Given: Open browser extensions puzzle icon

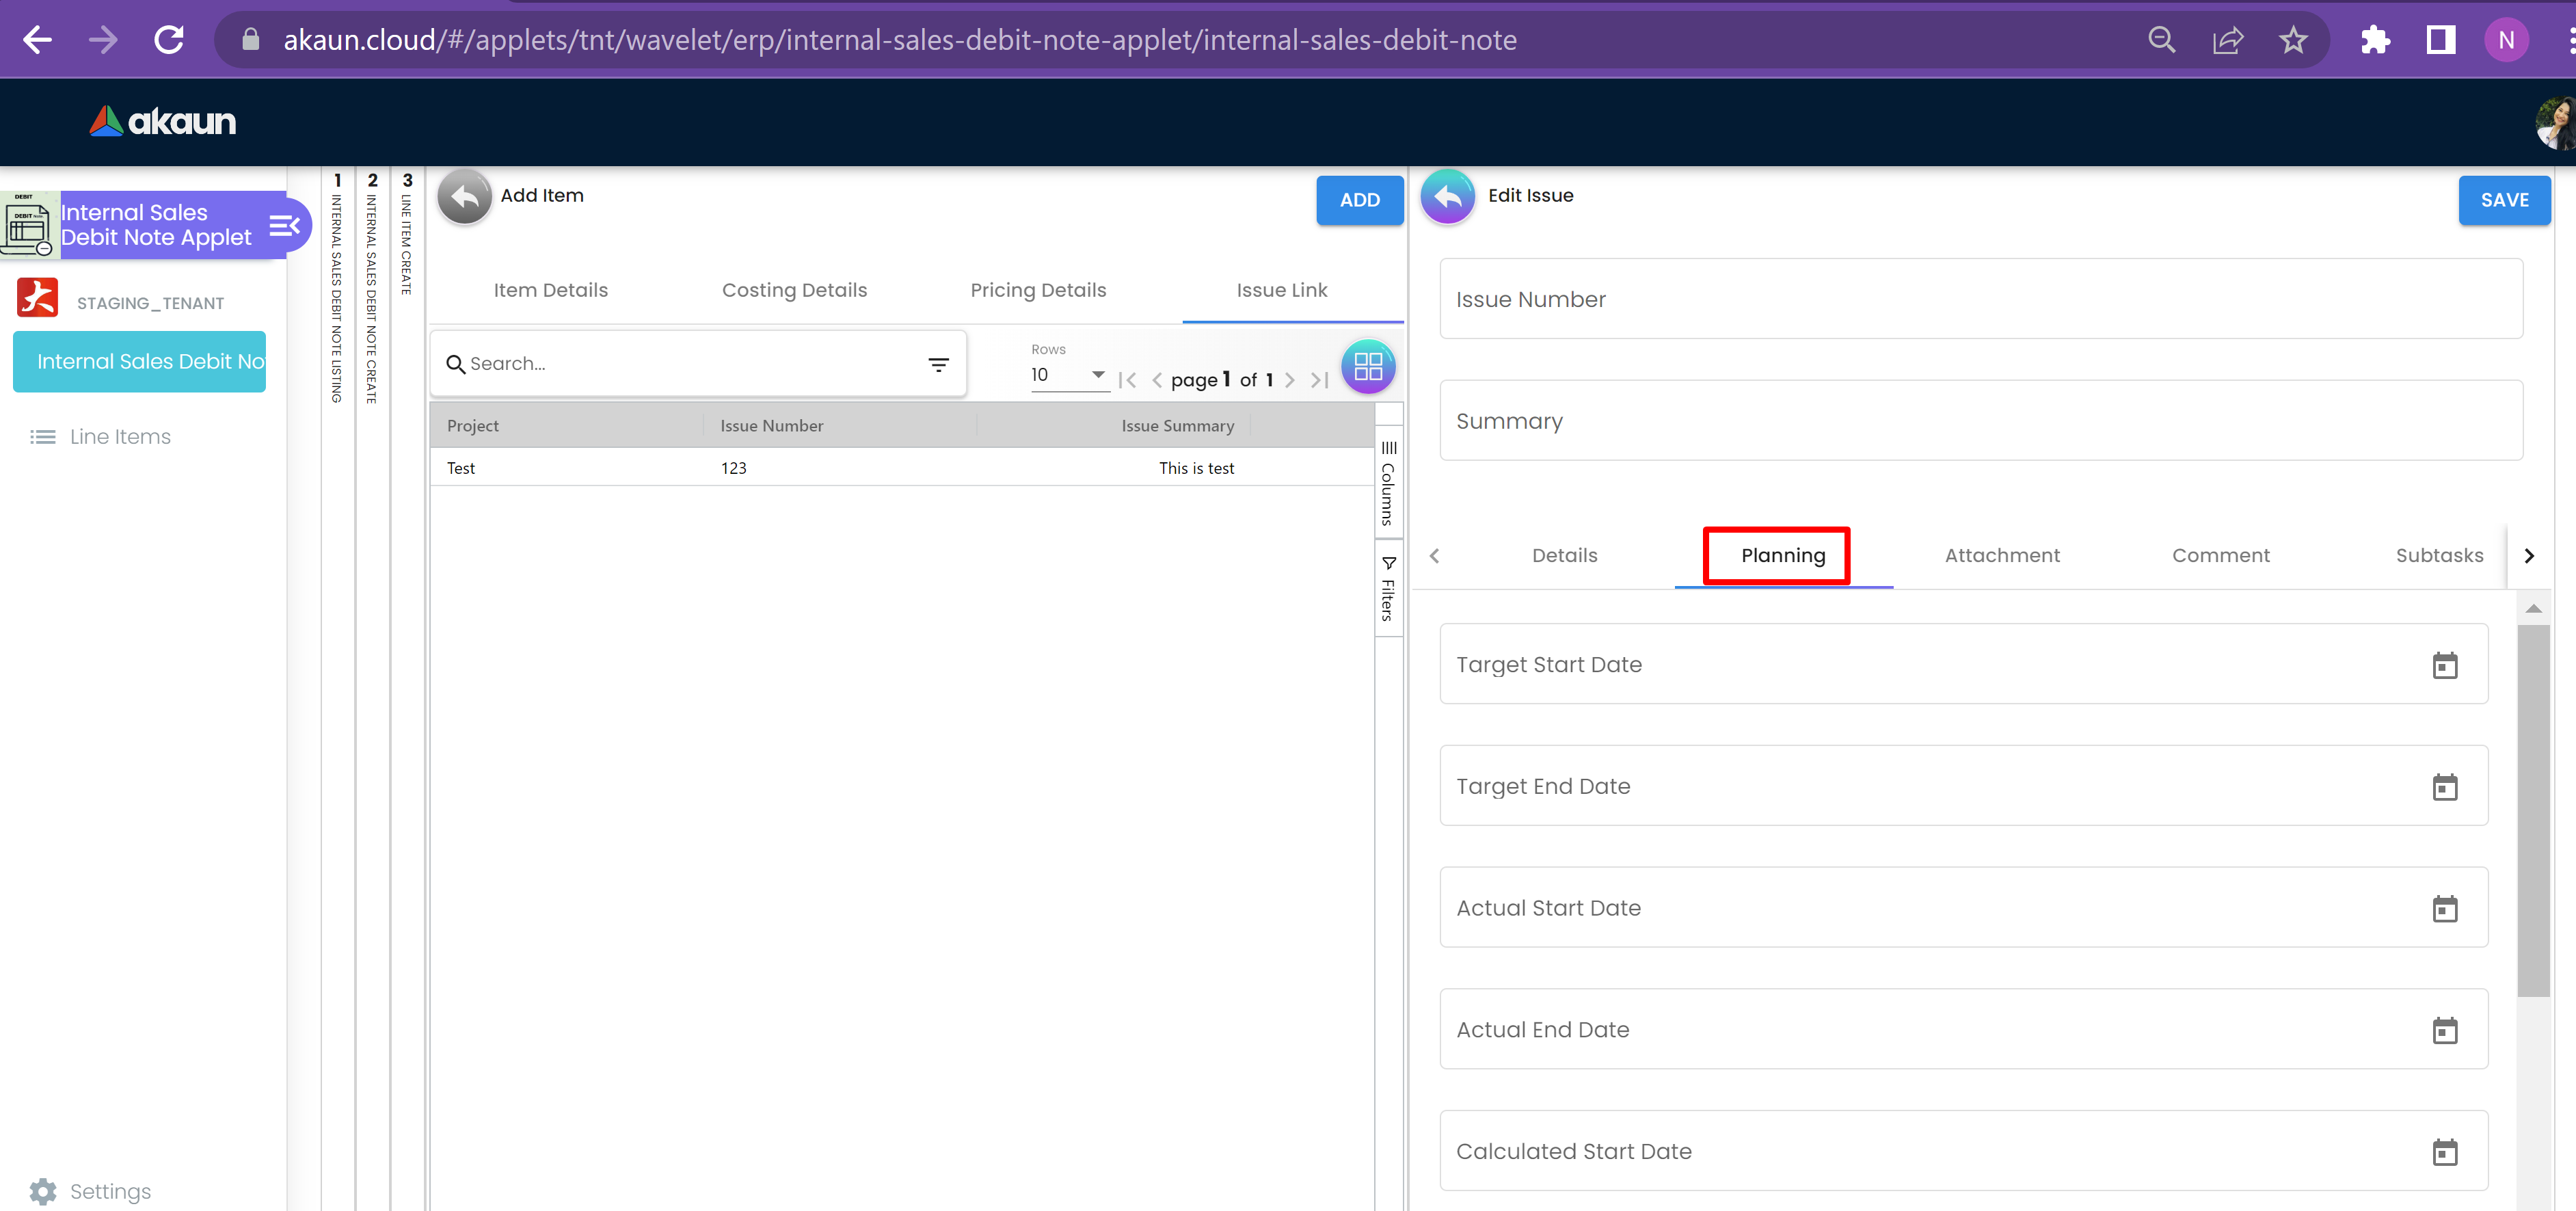Looking at the screenshot, I should 2375,40.
